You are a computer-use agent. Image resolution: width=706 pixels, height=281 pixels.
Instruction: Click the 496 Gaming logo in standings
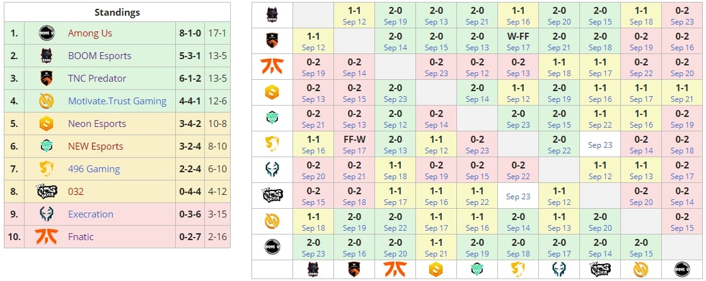47,169
